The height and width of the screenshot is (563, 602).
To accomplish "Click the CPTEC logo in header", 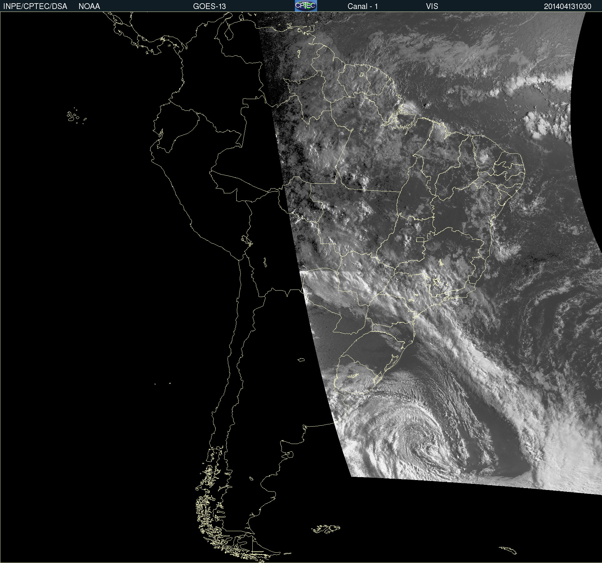I will point(306,6).
